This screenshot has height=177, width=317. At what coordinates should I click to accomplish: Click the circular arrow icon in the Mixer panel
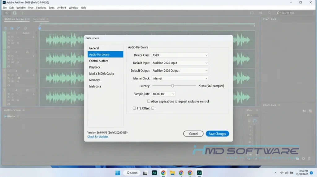tap(254, 121)
